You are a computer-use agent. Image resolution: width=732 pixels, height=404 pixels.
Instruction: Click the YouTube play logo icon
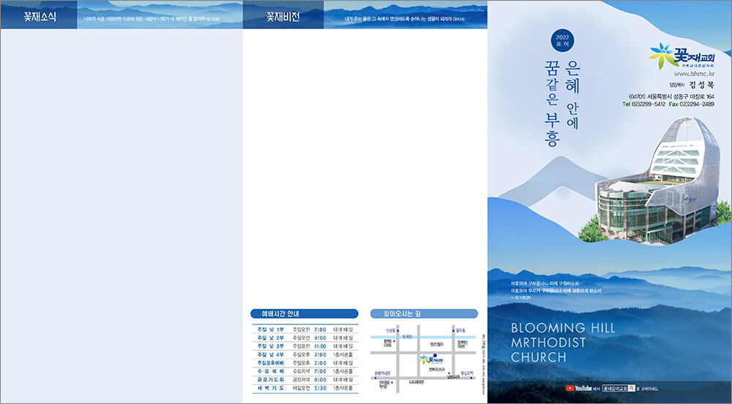point(570,388)
